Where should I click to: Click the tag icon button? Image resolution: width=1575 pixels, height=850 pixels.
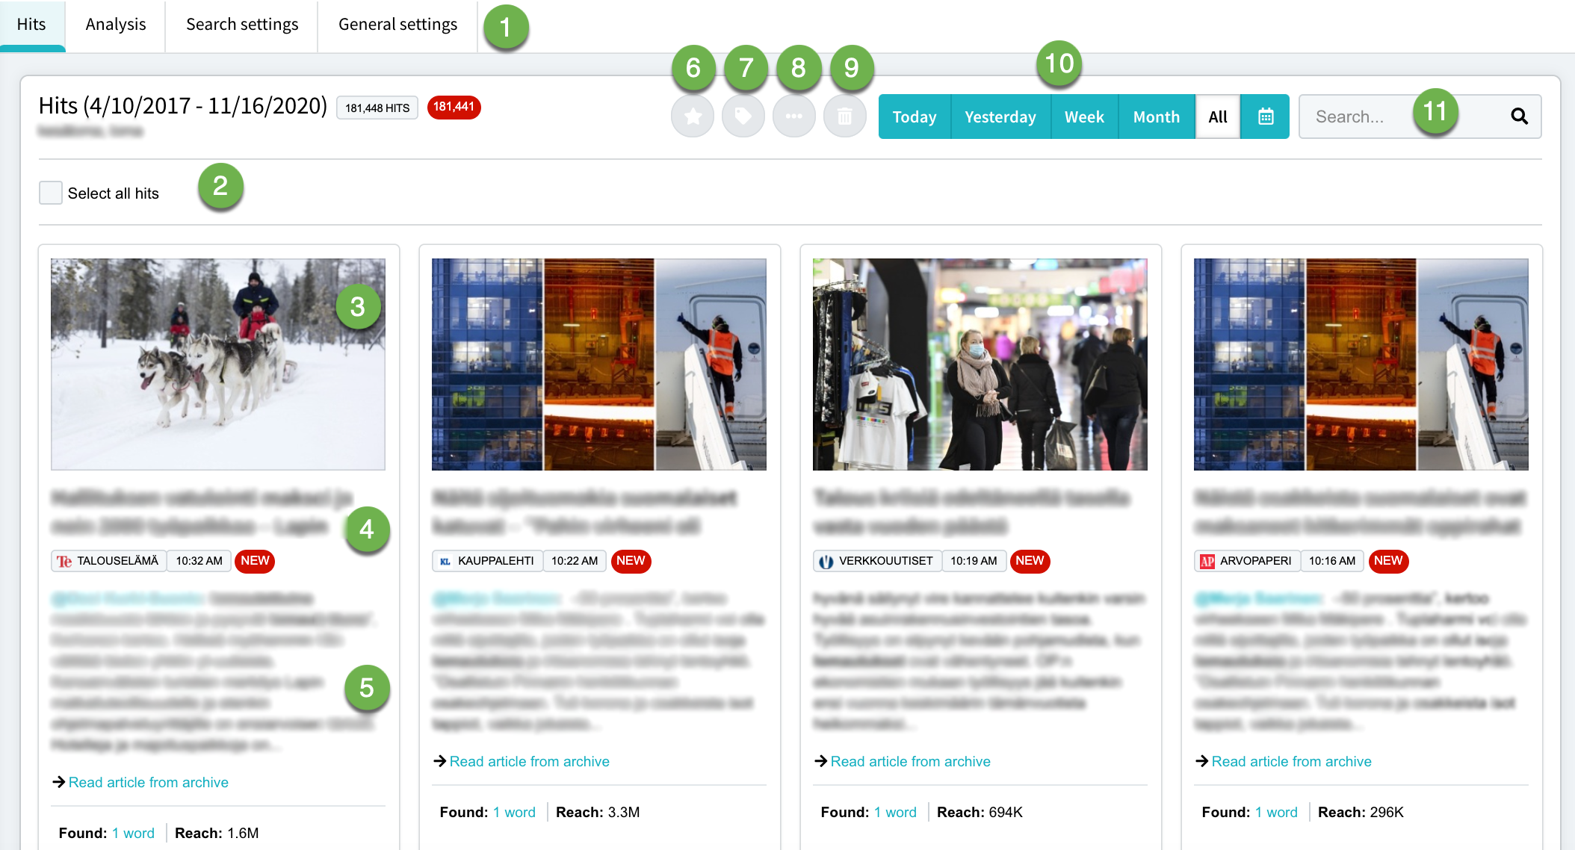coord(743,117)
